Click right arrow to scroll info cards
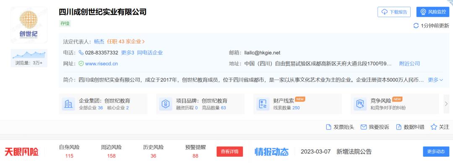The height and width of the screenshot is (163, 453). point(446,104)
